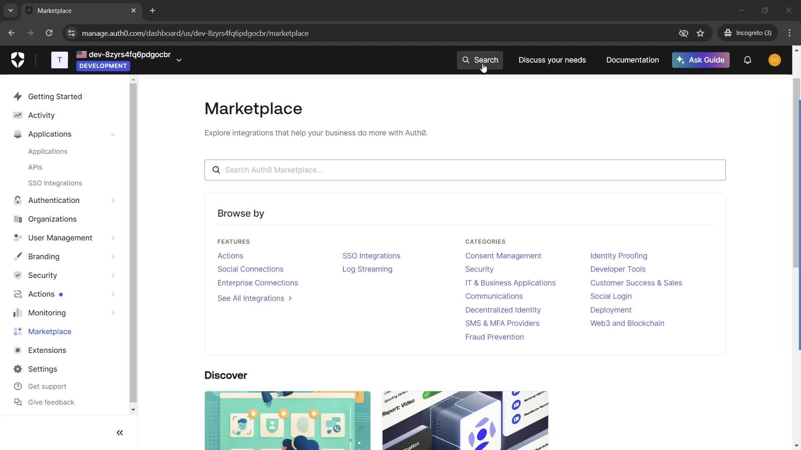The width and height of the screenshot is (801, 450).
Task: Click the top Search button
Action: click(480, 60)
